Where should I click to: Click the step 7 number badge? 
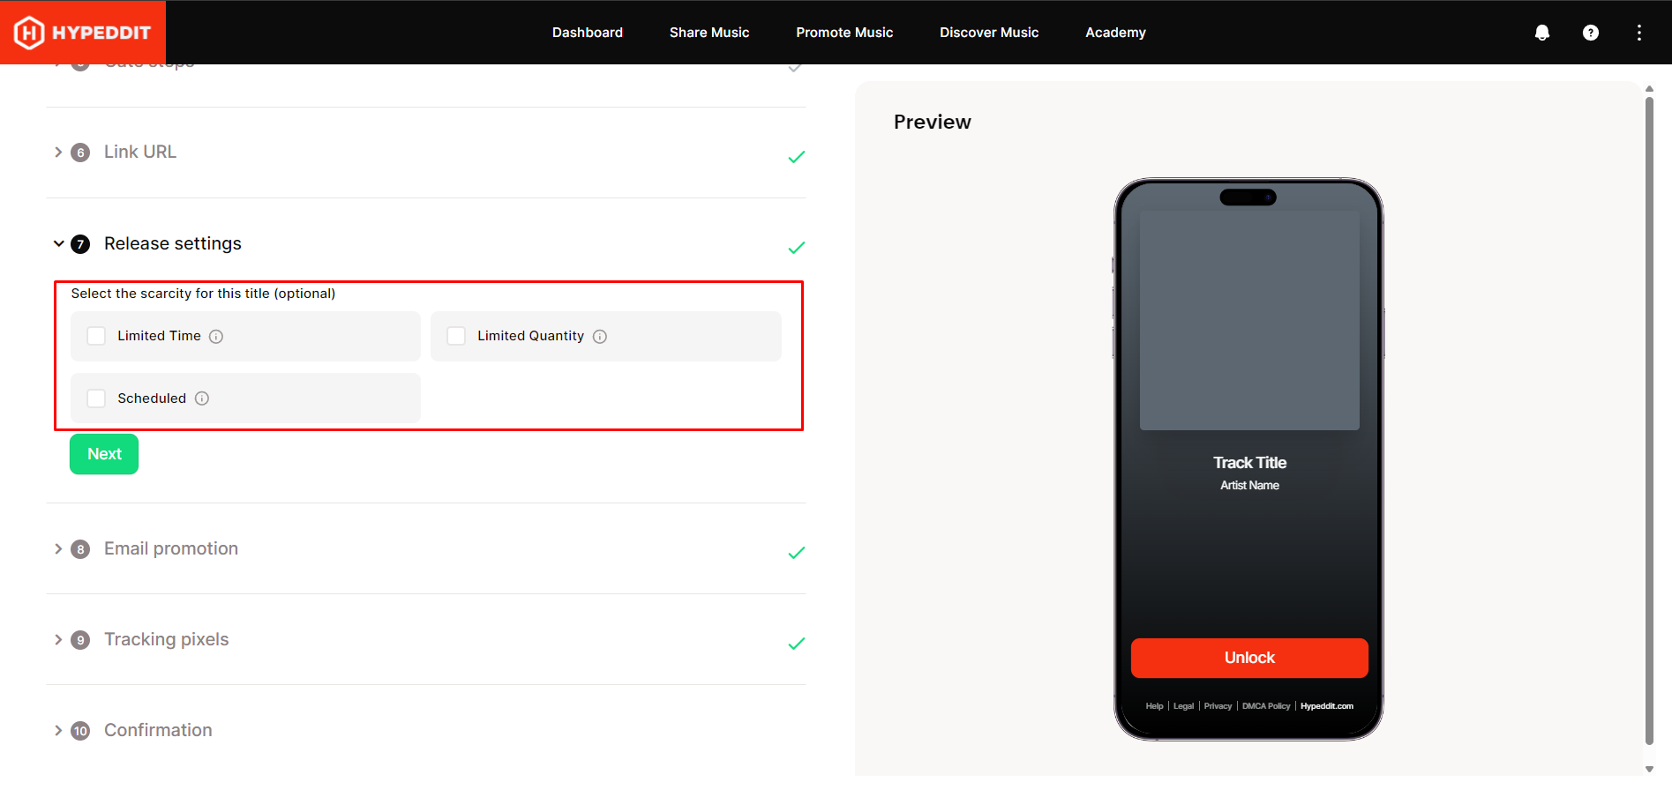[x=80, y=244]
